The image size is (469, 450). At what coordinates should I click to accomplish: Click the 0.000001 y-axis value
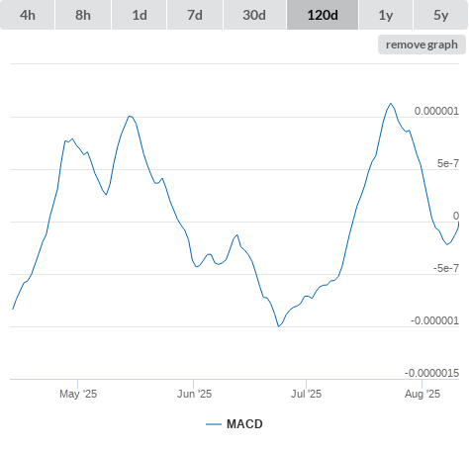tap(436, 111)
